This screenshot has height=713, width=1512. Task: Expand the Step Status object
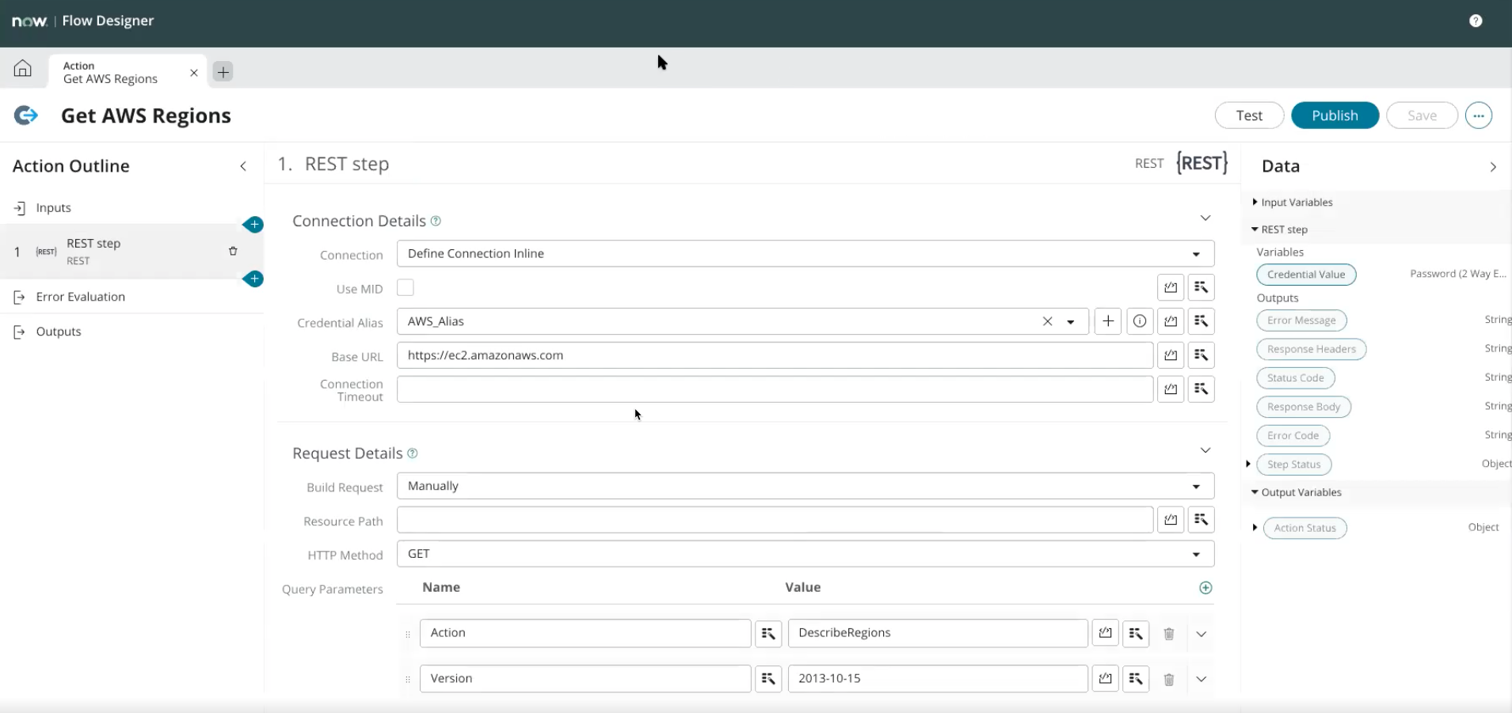(x=1248, y=464)
